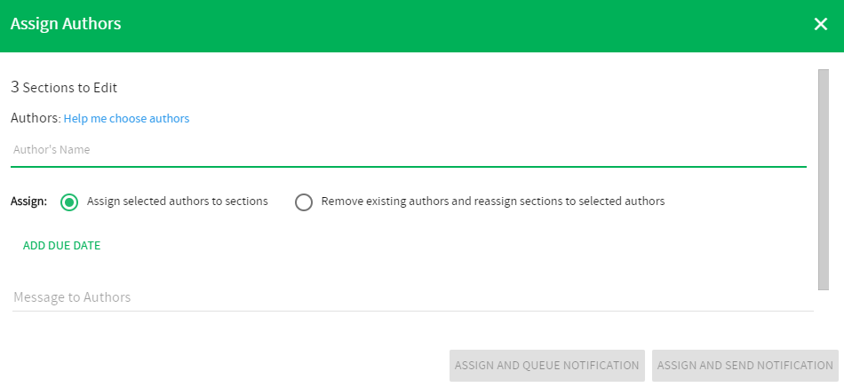Click the gray line under Message to Authors
Image resolution: width=844 pixels, height=387 pixels.
pos(413,311)
